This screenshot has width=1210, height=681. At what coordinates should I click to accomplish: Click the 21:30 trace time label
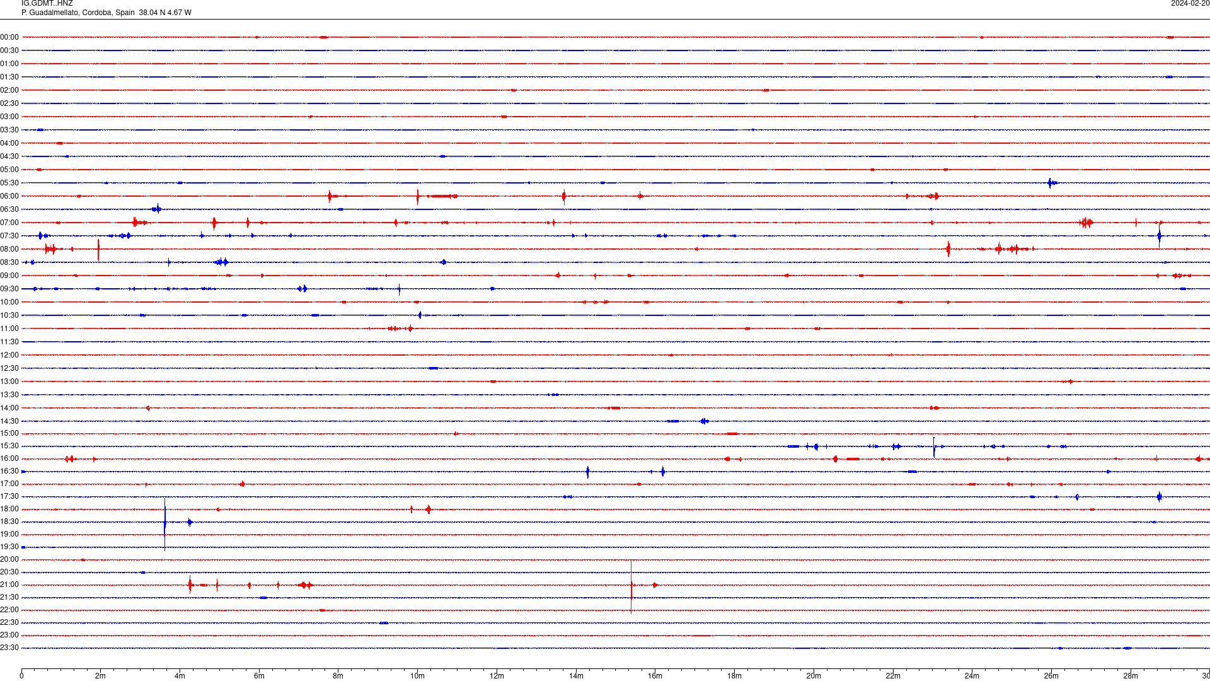tap(9, 597)
